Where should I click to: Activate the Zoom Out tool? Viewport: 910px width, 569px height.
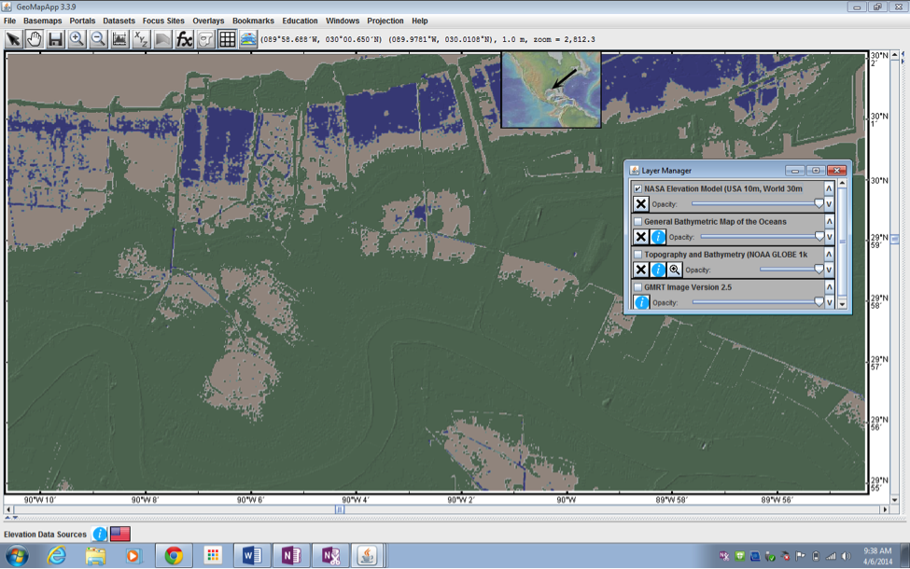pos(97,39)
